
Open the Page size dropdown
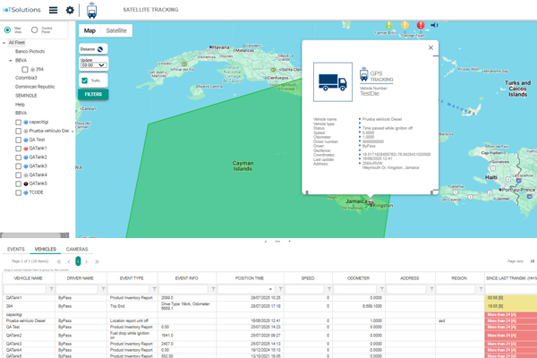coord(532,261)
